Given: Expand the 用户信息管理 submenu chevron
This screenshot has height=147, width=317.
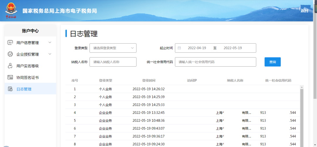Looking at the screenshot, I should coord(50,43).
